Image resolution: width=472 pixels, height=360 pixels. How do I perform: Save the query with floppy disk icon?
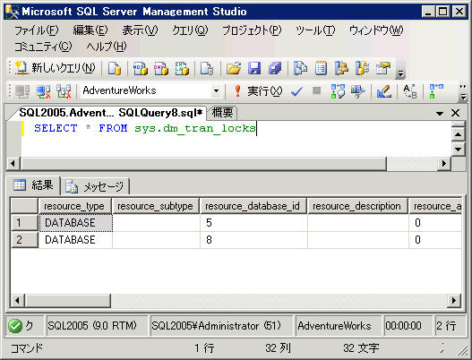[254, 68]
